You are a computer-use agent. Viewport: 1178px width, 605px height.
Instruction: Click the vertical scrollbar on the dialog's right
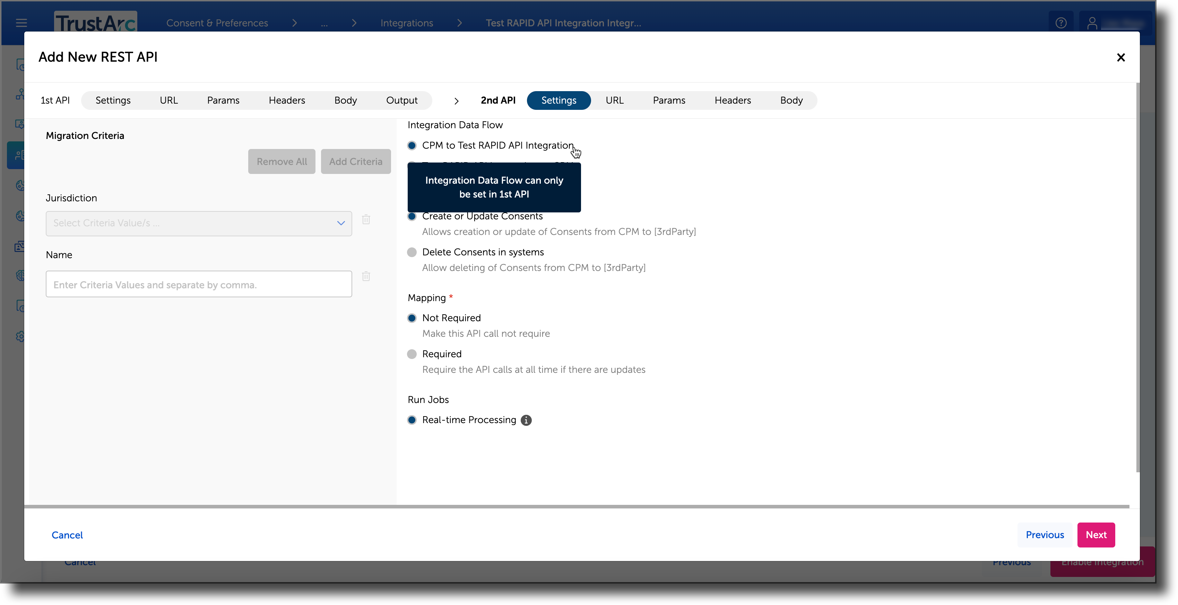tap(1137, 277)
